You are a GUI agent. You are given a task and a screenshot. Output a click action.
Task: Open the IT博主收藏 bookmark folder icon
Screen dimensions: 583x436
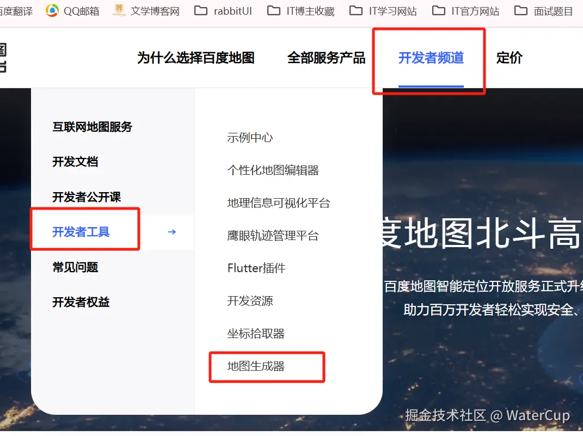[x=274, y=10]
